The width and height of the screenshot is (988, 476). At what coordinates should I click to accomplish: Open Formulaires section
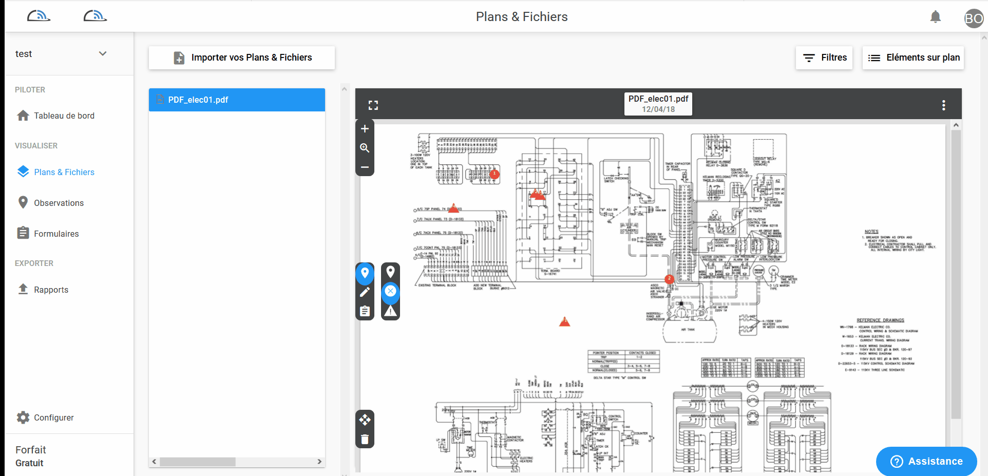point(56,234)
